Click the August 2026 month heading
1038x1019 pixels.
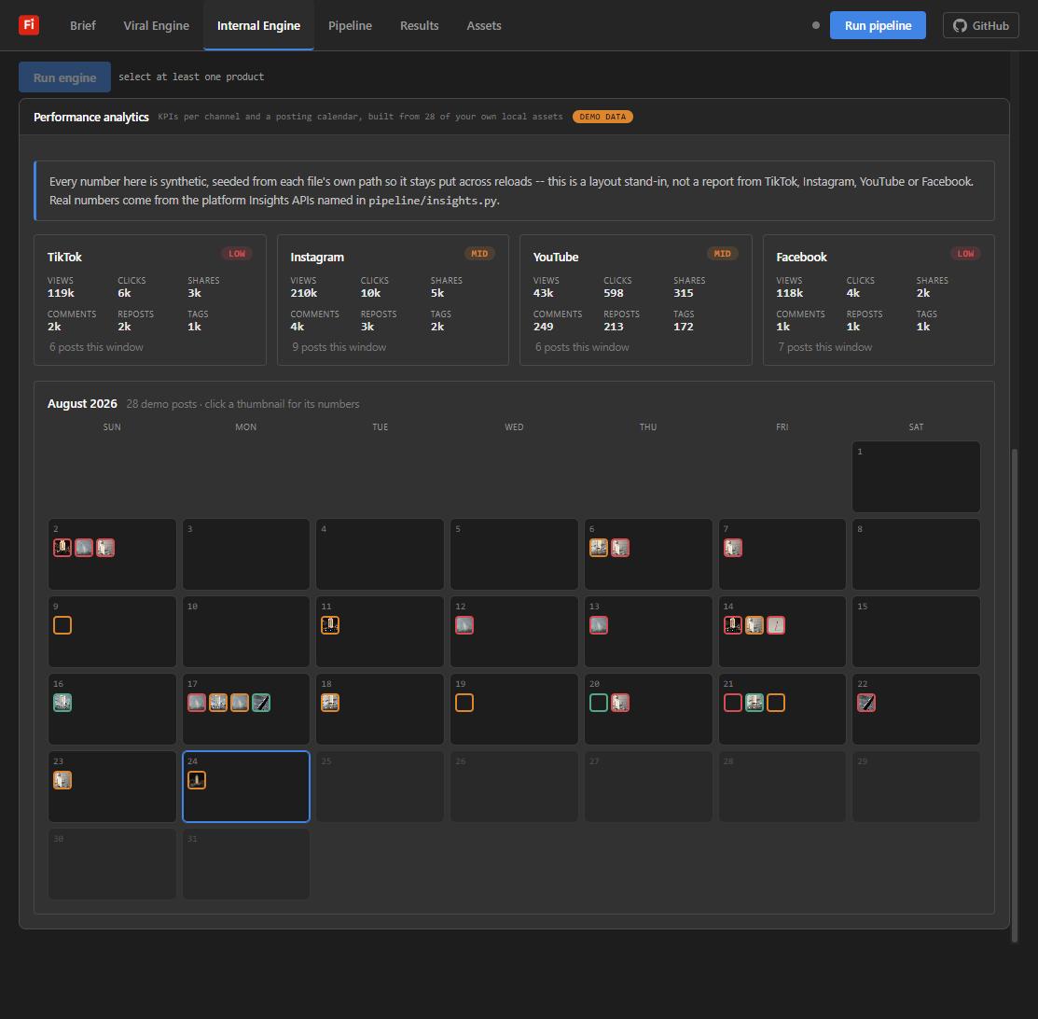click(x=82, y=403)
